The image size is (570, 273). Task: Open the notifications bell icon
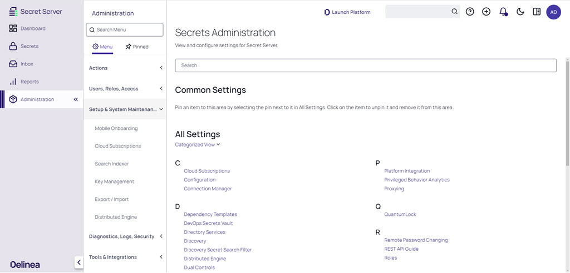click(x=503, y=12)
